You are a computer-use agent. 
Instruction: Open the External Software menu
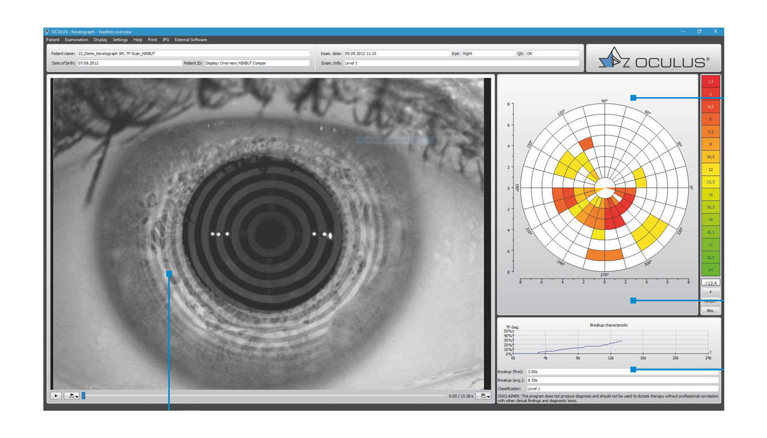point(191,40)
